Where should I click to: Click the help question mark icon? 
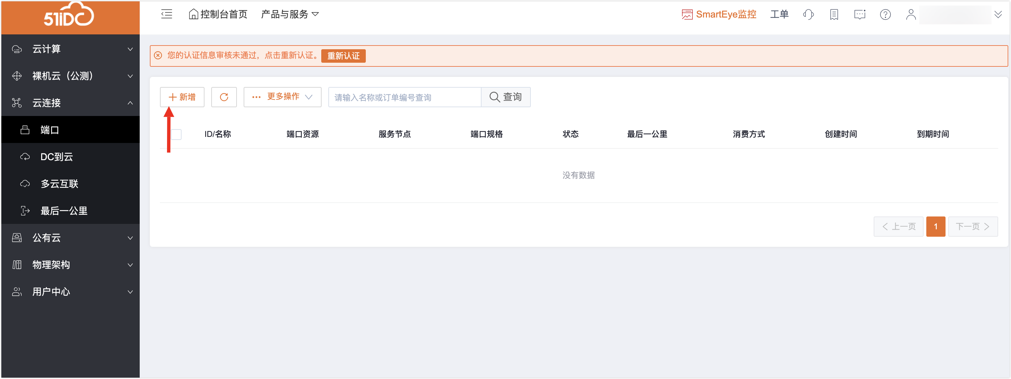point(885,14)
